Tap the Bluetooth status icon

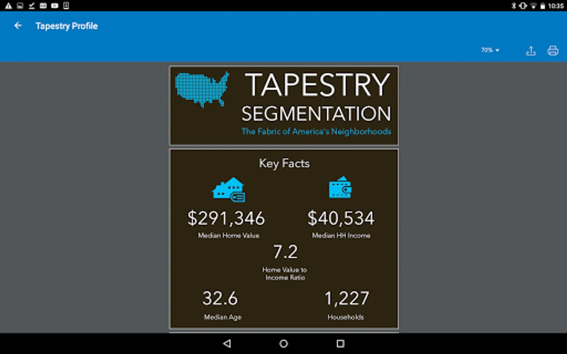click(x=513, y=6)
